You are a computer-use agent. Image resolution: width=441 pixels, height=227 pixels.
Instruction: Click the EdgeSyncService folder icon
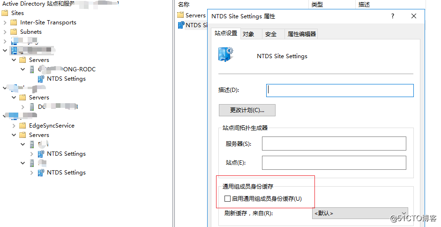click(22, 126)
